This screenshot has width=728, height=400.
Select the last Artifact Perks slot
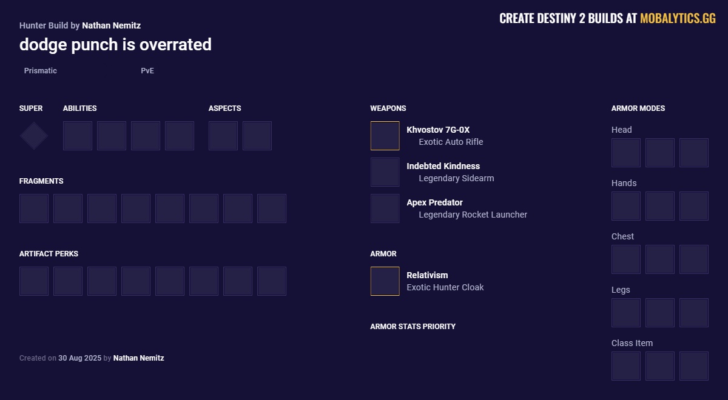[272, 281]
